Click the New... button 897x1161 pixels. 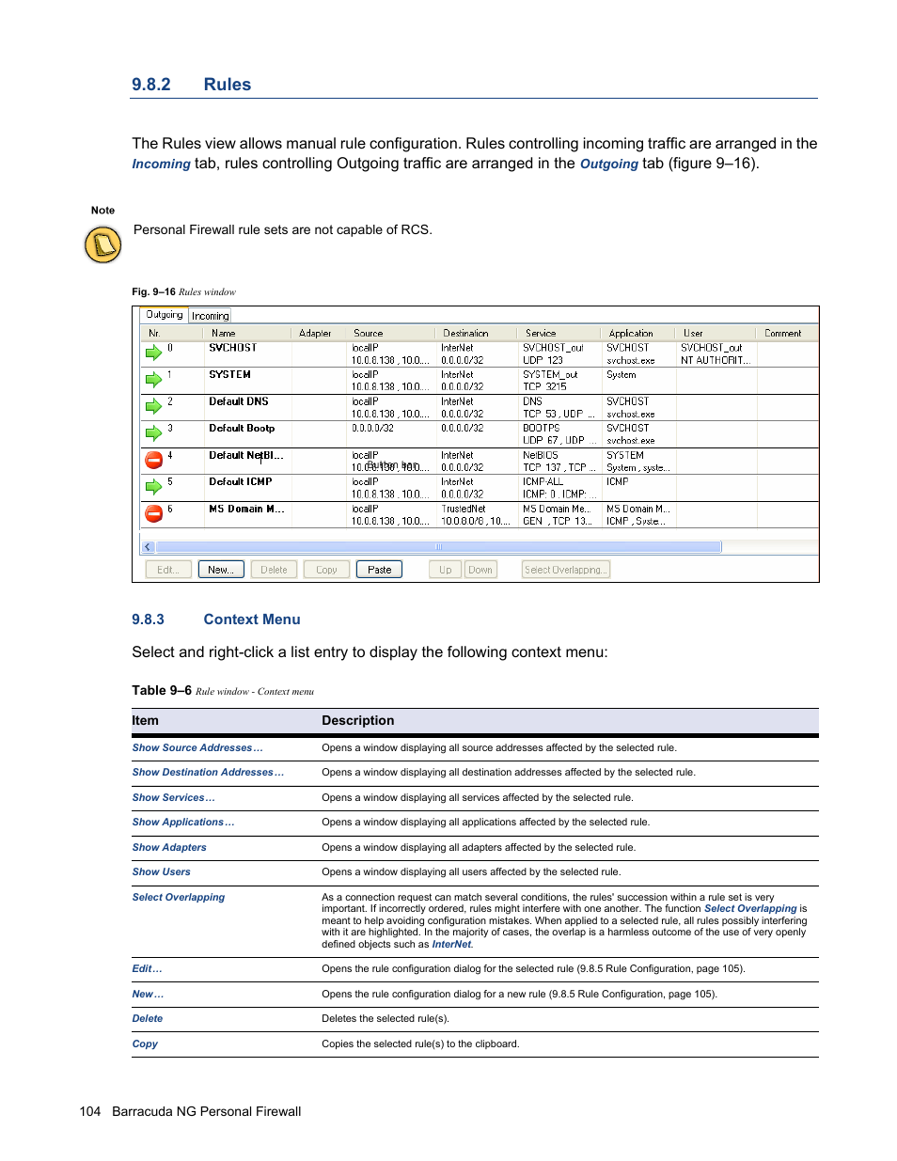[221, 570]
